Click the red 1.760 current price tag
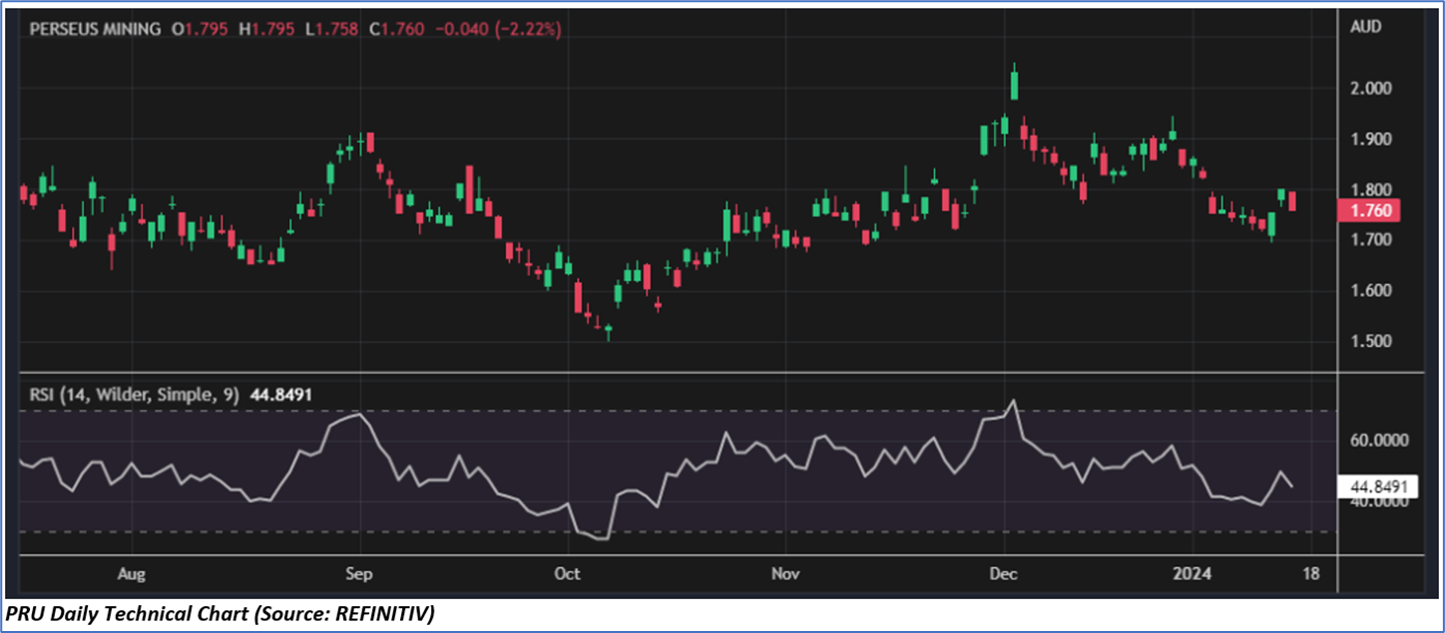This screenshot has height=633, width=1445. pyautogui.click(x=1370, y=210)
